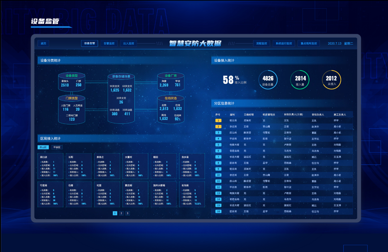Go to the 系统运行监控 tab

click(x=284, y=44)
